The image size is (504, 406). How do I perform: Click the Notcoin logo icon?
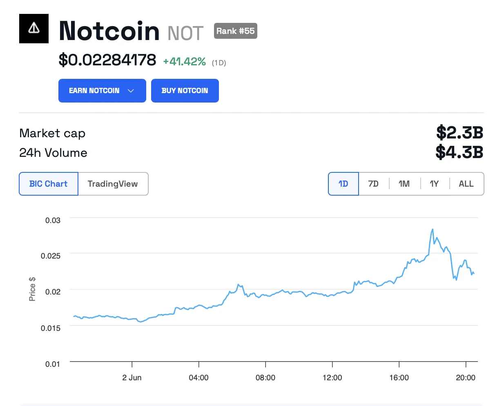pos(33,29)
